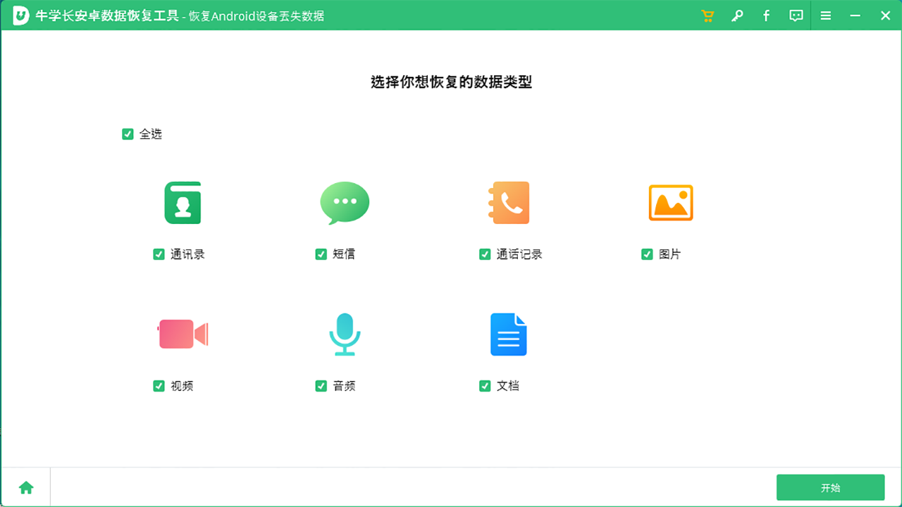Return home via bottom-left home icon
902x507 pixels.
click(26, 487)
